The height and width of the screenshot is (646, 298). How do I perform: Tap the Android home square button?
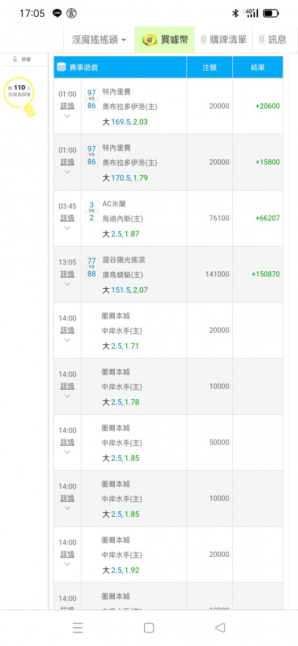tap(149, 627)
